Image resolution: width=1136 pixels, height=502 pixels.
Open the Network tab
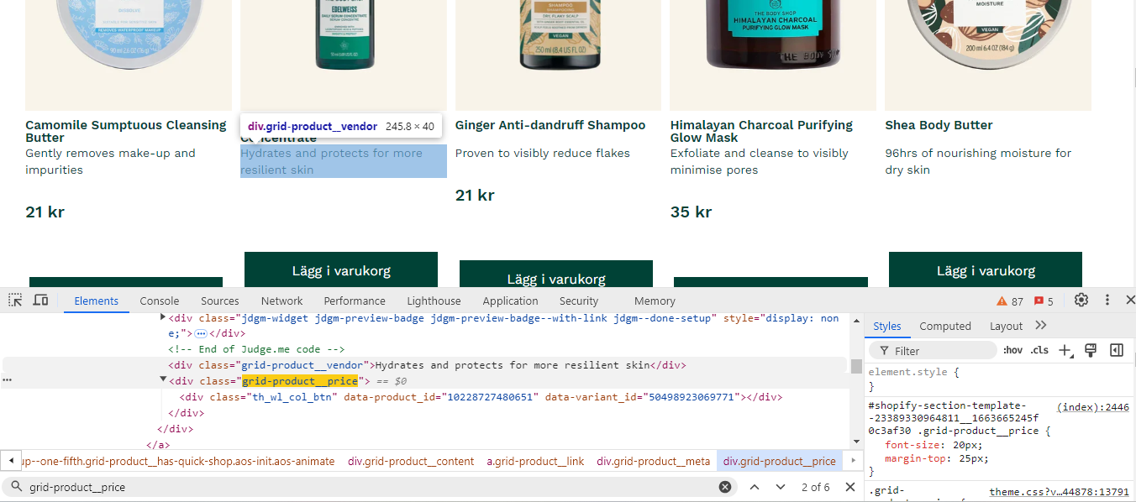click(x=281, y=301)
